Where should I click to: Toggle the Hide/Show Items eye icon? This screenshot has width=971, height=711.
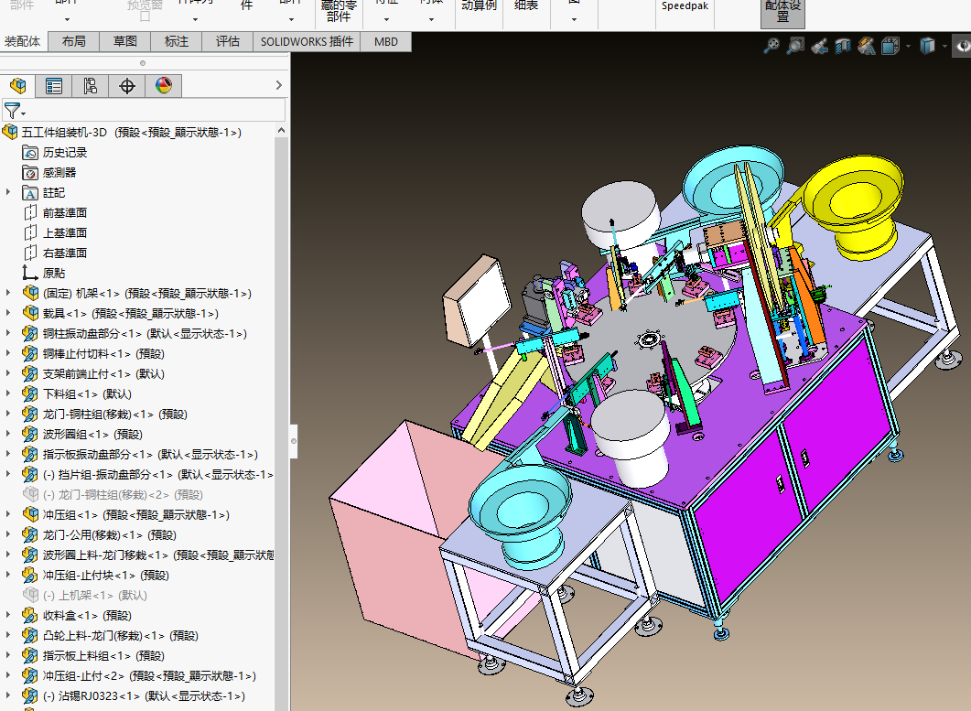[963, 45]
